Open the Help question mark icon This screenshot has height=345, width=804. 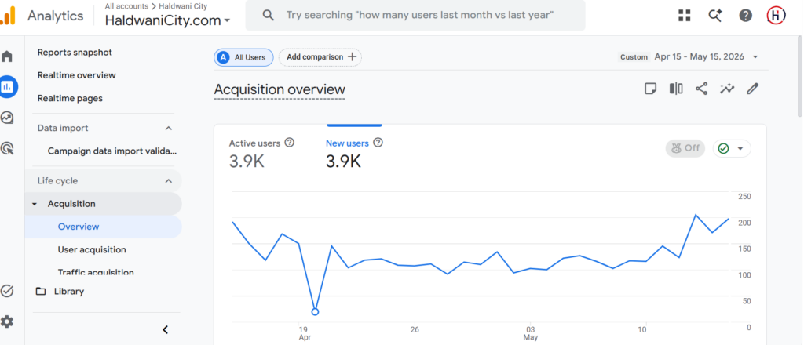(746, 16)
